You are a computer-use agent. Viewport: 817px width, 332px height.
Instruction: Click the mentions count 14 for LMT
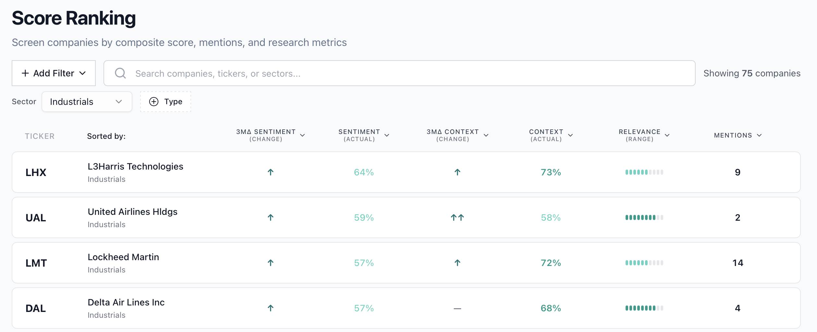(738, 263)
